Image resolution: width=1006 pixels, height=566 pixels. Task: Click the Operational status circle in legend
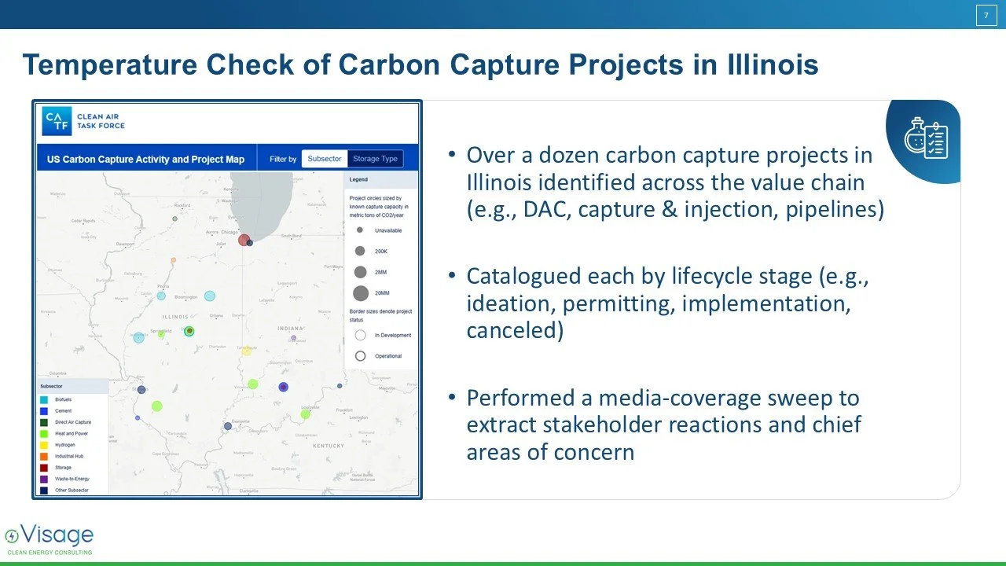pyautogui.click(x=360, y=356)
